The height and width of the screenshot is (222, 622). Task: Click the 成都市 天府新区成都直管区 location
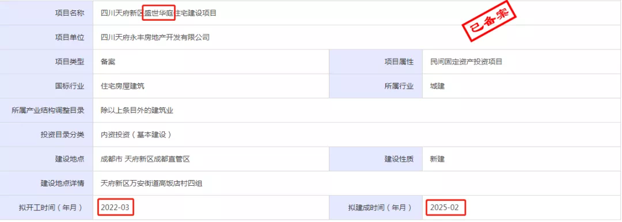[145, 159]
